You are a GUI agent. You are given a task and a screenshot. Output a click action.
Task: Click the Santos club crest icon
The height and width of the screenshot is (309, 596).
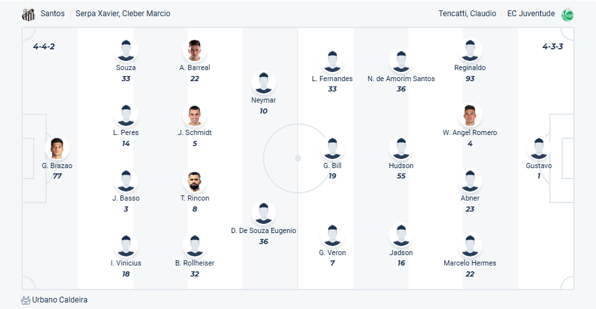click(28, 14)
